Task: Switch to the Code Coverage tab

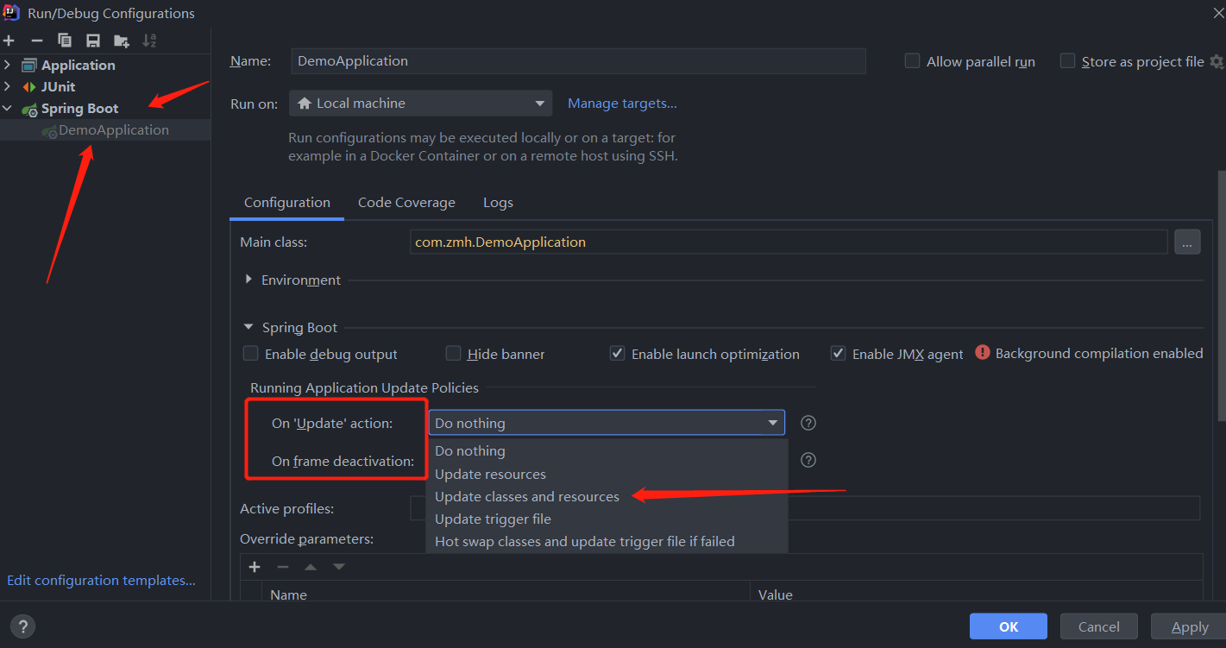Action: 406,202
